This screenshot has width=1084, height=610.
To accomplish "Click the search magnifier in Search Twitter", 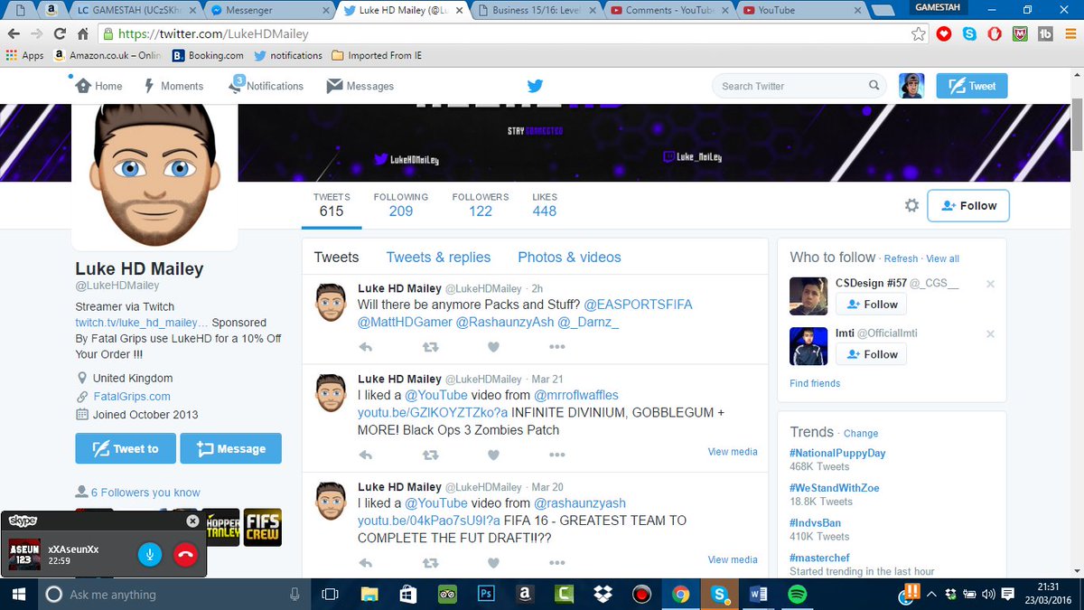I will click(x=874, y=86).
